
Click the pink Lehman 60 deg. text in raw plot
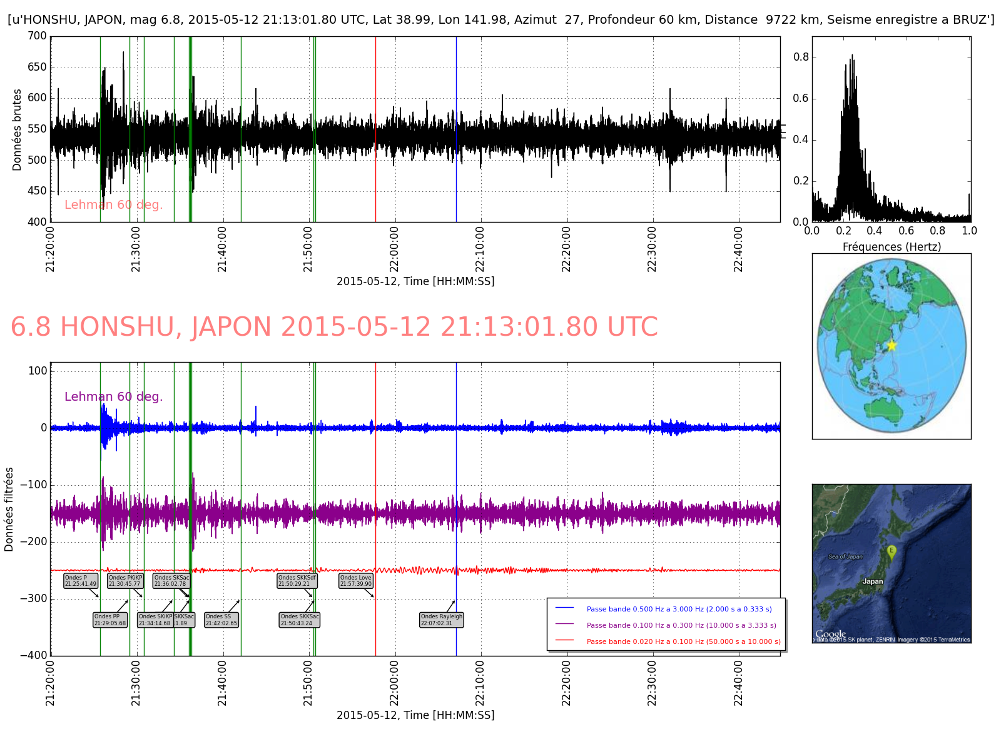click(x=113, y=204)
